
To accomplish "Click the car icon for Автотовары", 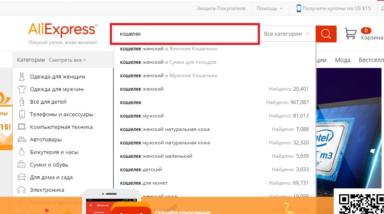I will (x=22, y=140).
